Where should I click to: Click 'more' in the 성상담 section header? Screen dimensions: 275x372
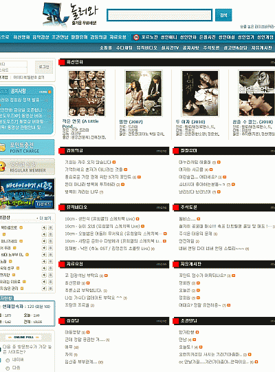click(162, 321)
